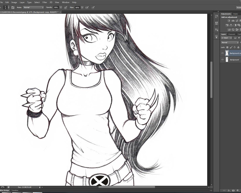Add a Black & White adjustment
The width and height of the screenshot is (241, 193).
(x=235, y=25)
